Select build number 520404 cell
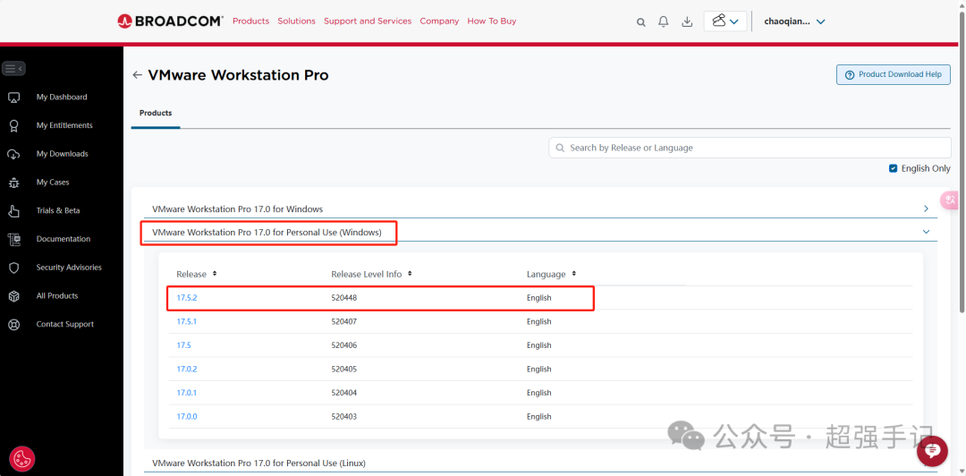This screenshot has width=966, height=476. click(x=344, y=393)
